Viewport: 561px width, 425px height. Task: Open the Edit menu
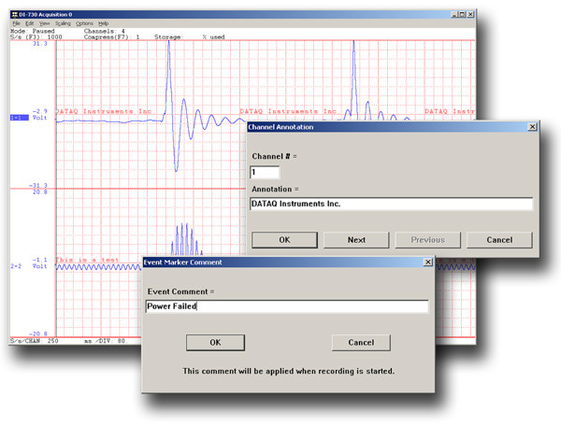30,23
